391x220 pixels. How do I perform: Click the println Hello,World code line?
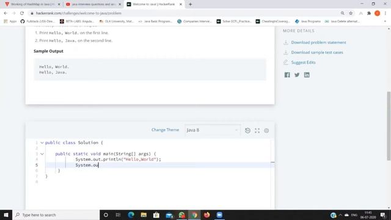tap(118, 159)
